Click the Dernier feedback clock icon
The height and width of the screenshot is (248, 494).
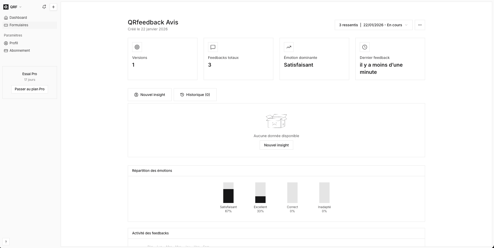(365, 47)
